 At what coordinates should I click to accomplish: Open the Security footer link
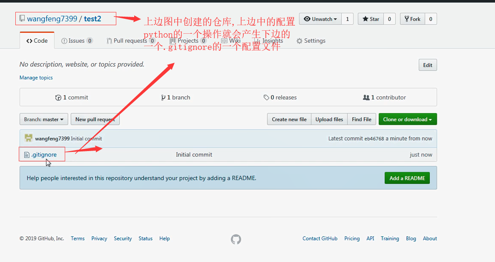pos(123,238)
